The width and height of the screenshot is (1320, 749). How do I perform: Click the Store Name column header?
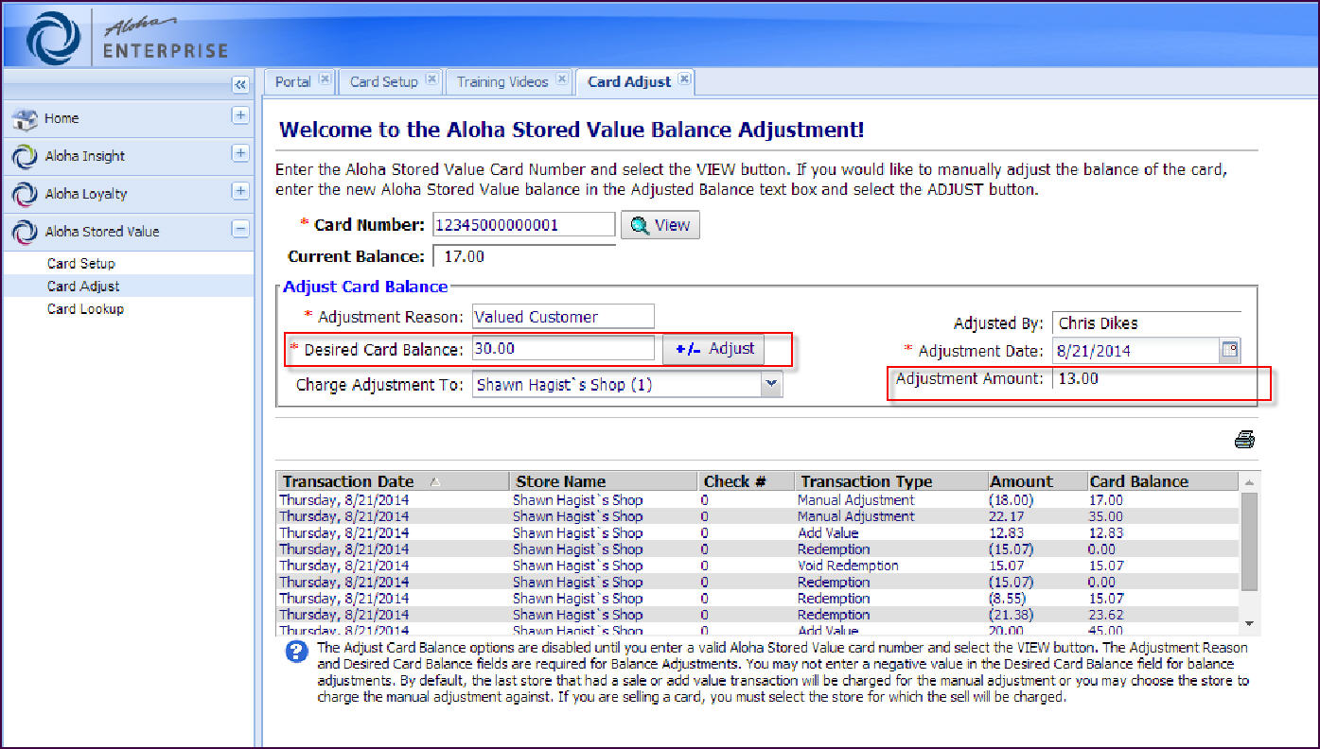click(x=604, y=481)
